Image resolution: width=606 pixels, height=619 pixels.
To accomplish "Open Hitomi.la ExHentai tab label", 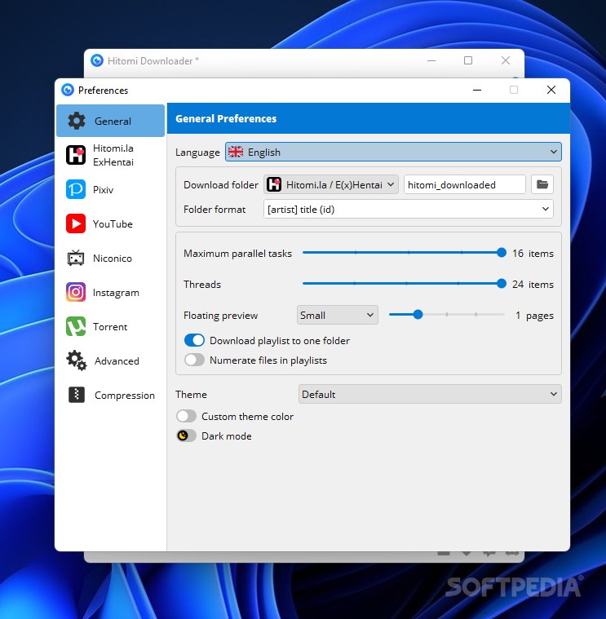I will coord(113,155).
